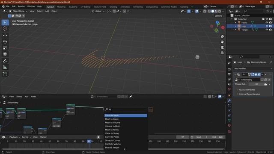Viewport: 274px width, 154px height.
Task: Toggle visibility eye of Fabric object
Action: pos(267,23)
